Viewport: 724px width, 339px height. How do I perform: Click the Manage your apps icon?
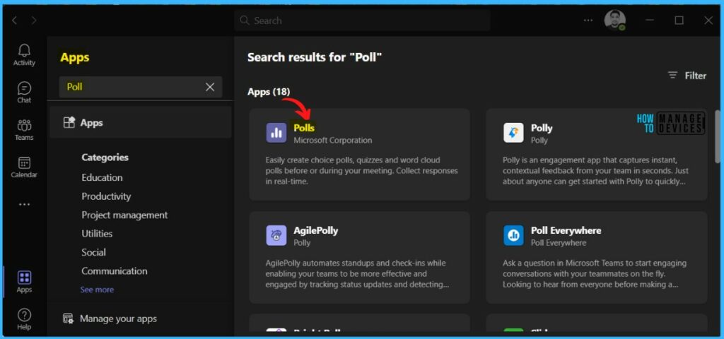tap(69, 319)
